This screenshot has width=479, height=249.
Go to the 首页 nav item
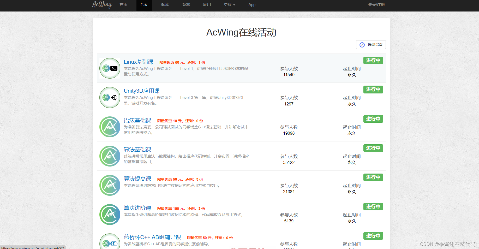click(123, 5)
